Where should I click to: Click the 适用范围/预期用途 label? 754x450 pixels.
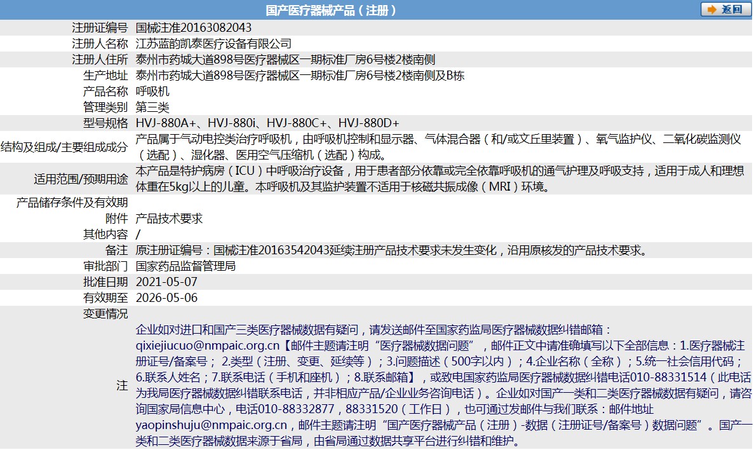(81, 179)
